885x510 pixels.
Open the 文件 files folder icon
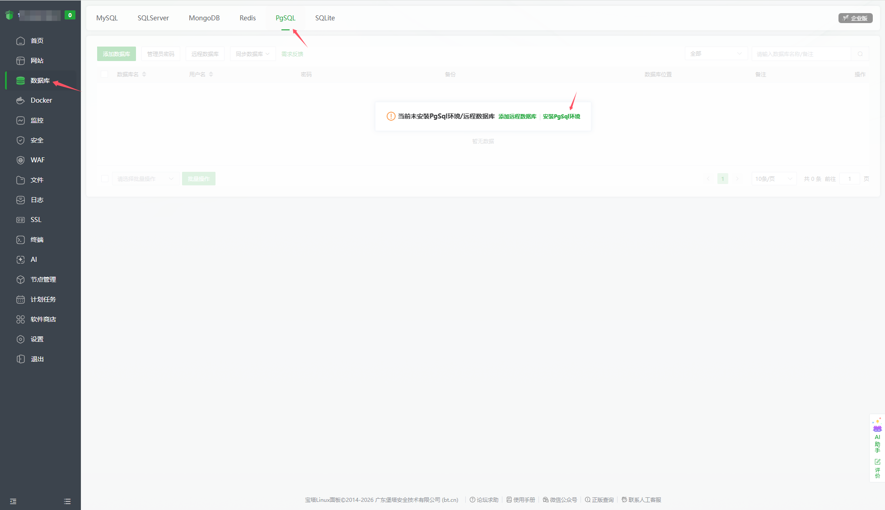coord(20,180)
